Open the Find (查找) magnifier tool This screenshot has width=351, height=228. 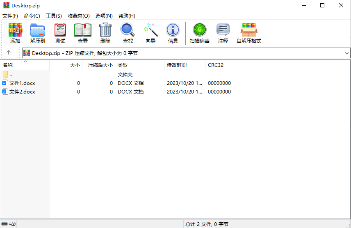click(128, 33)
